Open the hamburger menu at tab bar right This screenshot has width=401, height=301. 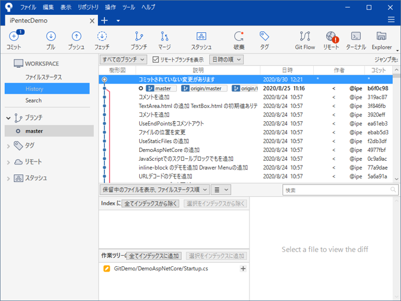click(391, 19)
